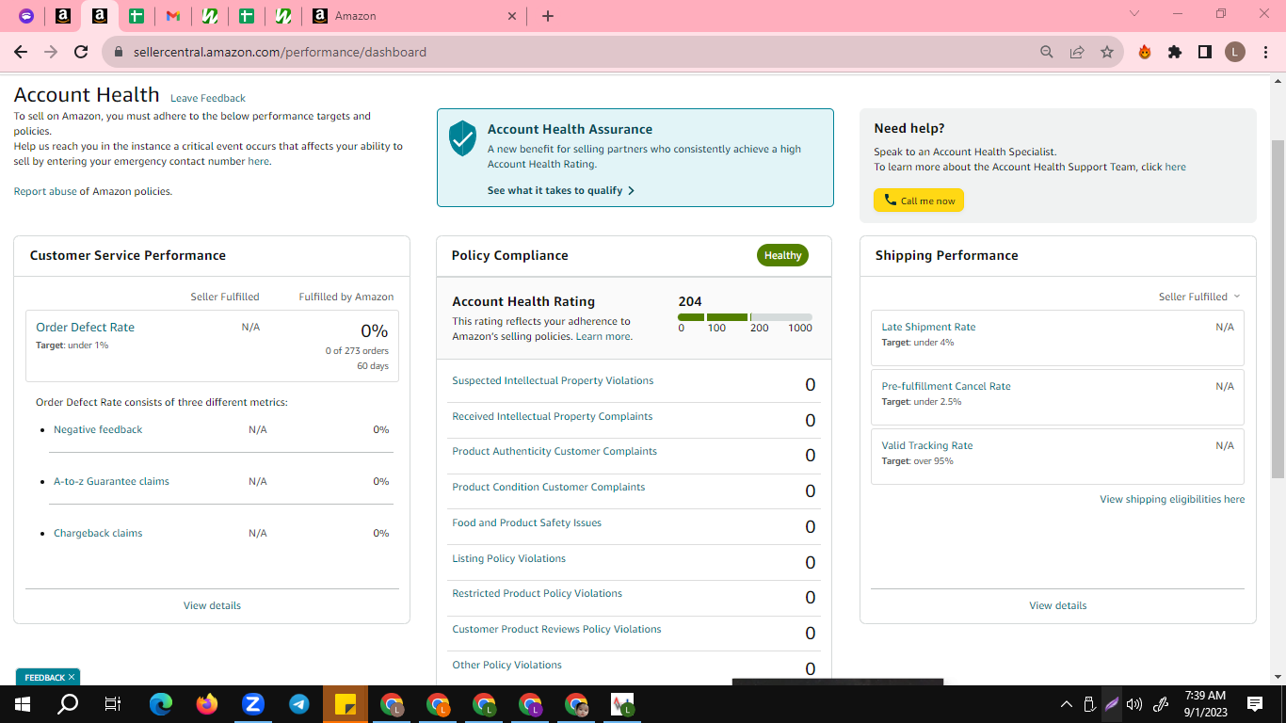The width and height of the screenshot is (1286, 723).
Task: Open Product Authenticity Customer Complaints
Action: [x=555, y=452]
